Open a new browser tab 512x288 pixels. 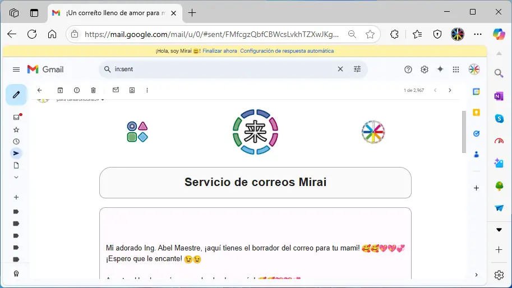coord(192,13)
